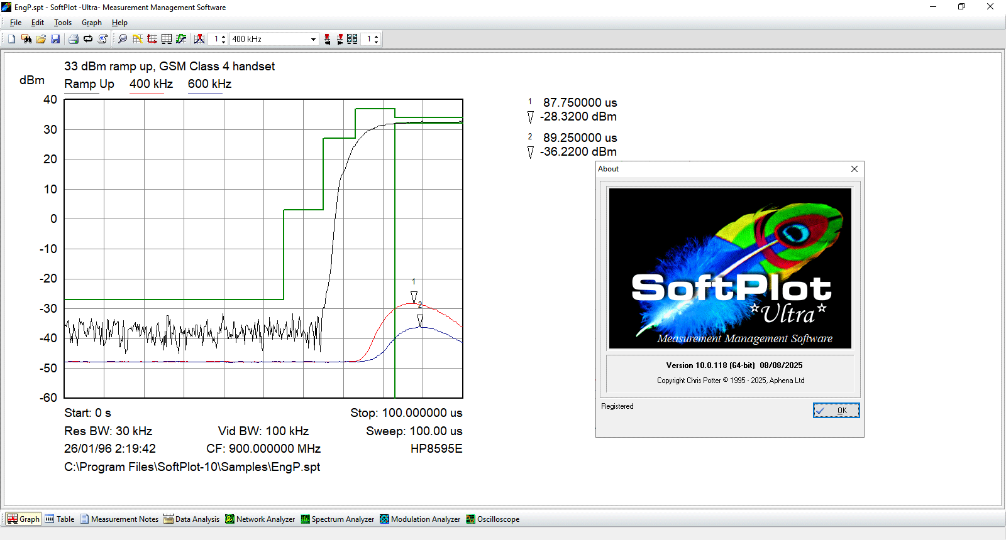Image resolution: width=1006 pixels, height=540 pixels.
Task: Open the Graph menu
Action: (92, 23)
